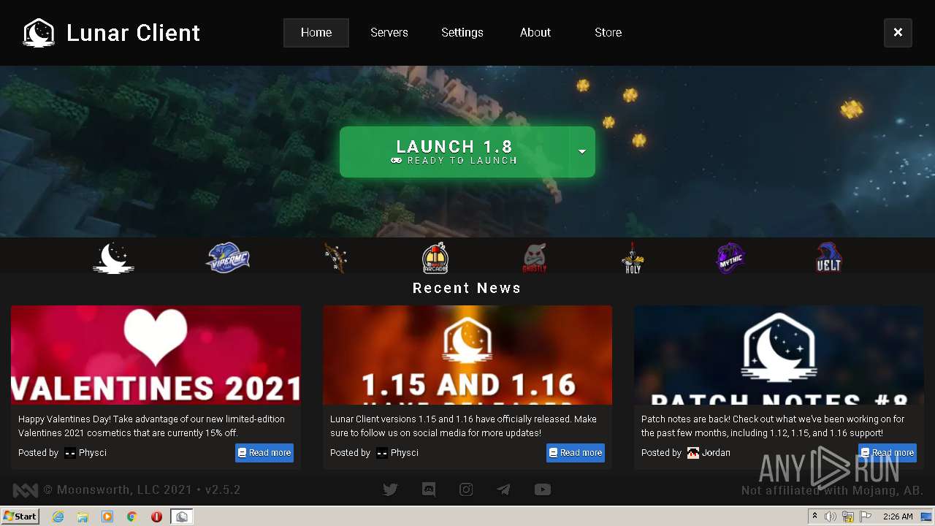Select the cherry blossom branch server icon
This screenshot has height=526, width=935.
[335, 258]
